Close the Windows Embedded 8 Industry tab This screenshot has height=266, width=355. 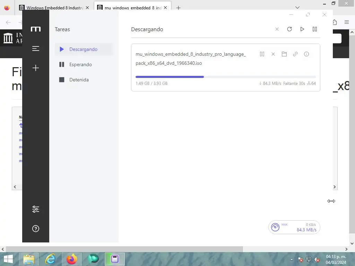87,8
